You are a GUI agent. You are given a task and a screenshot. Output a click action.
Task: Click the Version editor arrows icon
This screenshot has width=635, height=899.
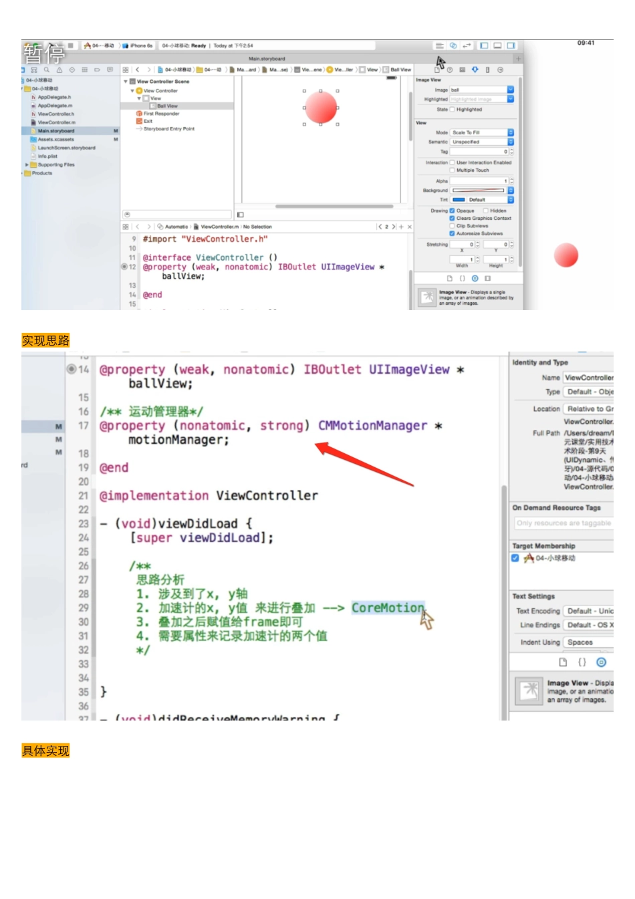tap(467, 45)
